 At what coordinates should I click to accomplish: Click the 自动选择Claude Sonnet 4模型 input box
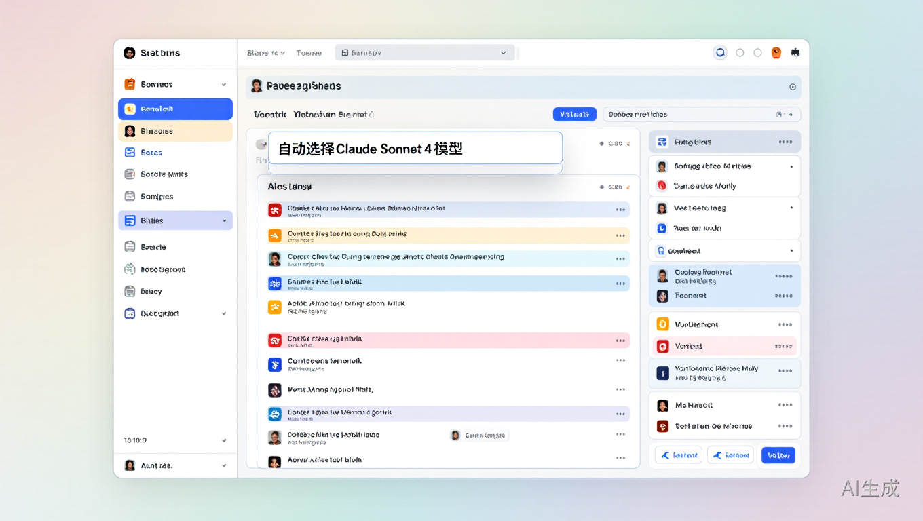415,148
